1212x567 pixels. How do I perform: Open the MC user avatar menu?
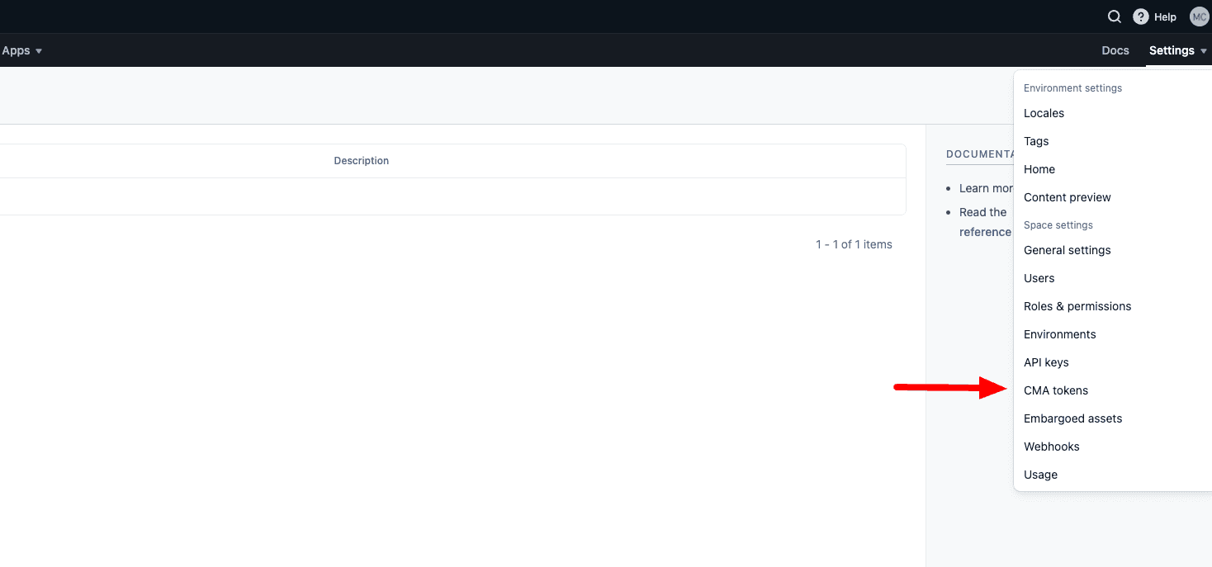click(x=1199, y=16)
